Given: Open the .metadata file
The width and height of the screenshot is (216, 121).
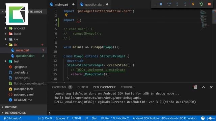Looking at the screenshot, I should [x=21, y=72].
